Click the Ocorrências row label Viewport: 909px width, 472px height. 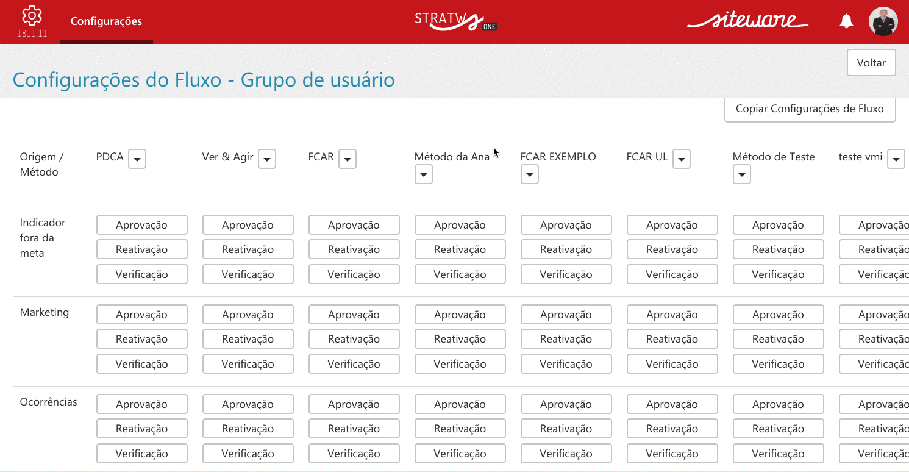[49, 402]
